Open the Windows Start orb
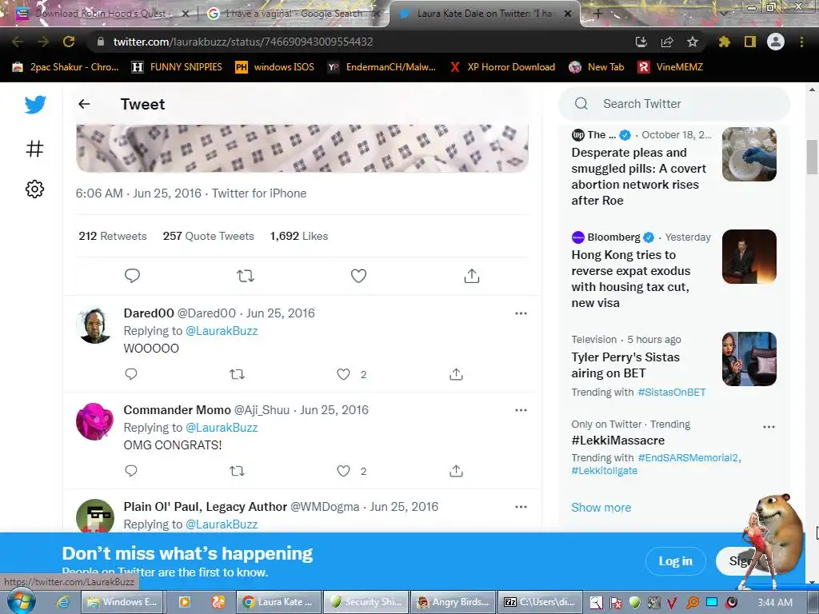The image size is (819, 614). (x=21, y=602)
